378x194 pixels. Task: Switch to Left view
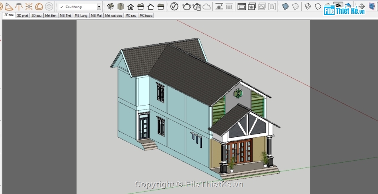(161, 7)
